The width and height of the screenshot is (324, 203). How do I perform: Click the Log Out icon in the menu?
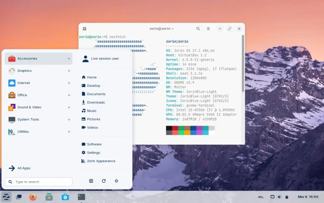coord(91,181)
